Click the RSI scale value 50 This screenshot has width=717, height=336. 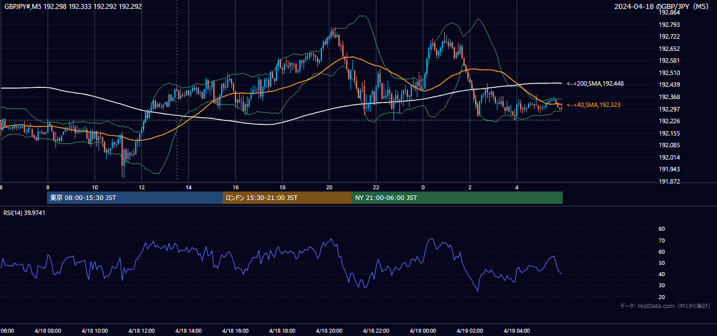pyautogui.click(x=661, y=263)
